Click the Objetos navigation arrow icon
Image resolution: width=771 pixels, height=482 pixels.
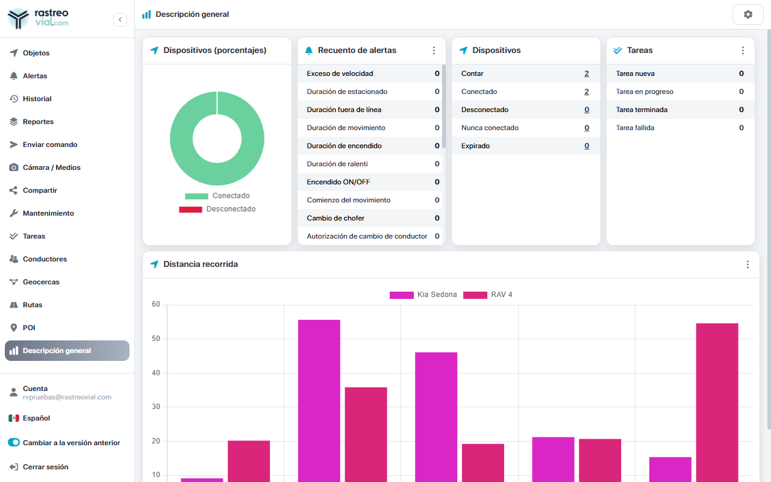coord(14,53)
